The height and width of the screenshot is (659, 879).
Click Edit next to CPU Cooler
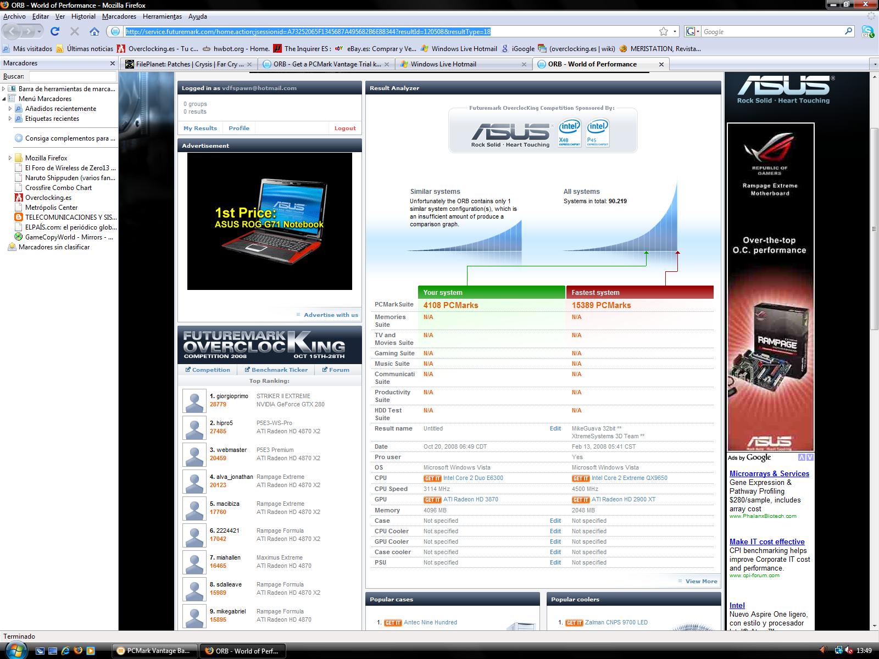click(x=555, y=531)
